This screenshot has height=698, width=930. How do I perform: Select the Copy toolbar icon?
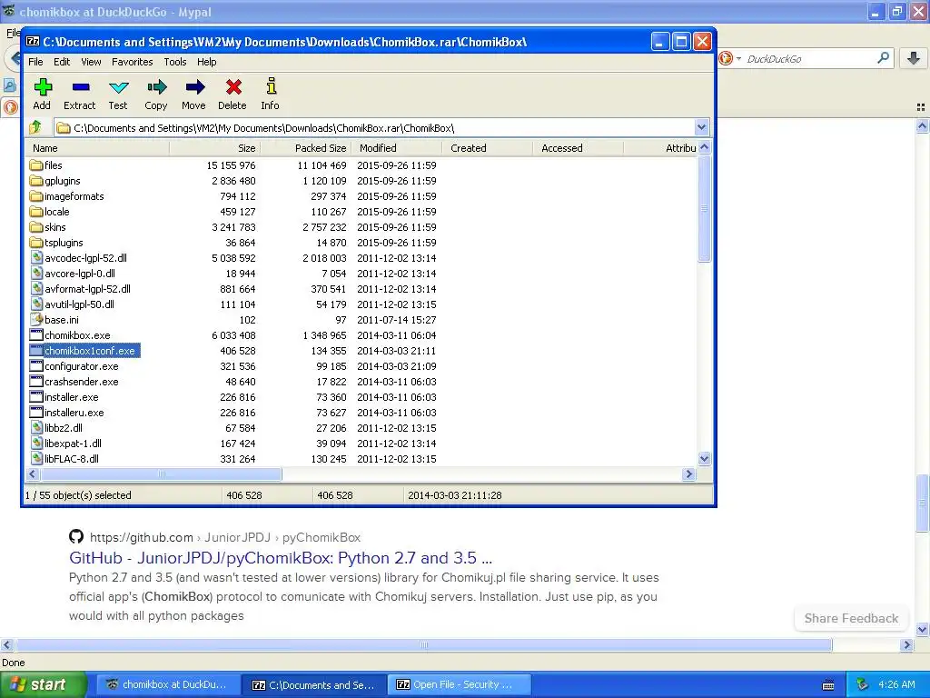click(x=156, y=88)
